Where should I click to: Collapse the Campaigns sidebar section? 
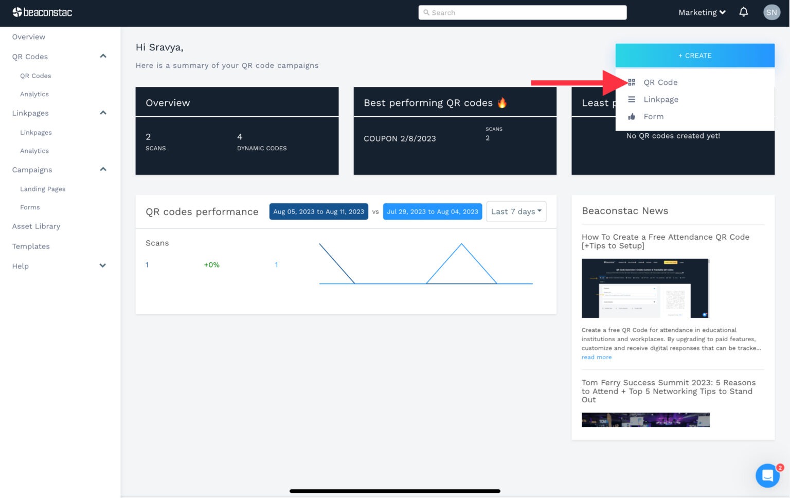(x=103, y=169)
